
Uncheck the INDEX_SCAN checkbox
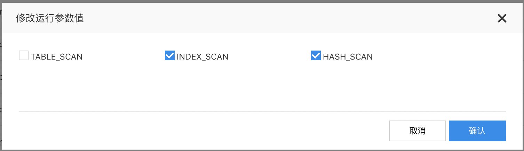(x=169, y=56)
